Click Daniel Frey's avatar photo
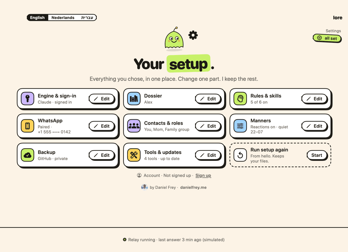Image resolution: width=348 pixels, height=252 pixels. (145, 187)
